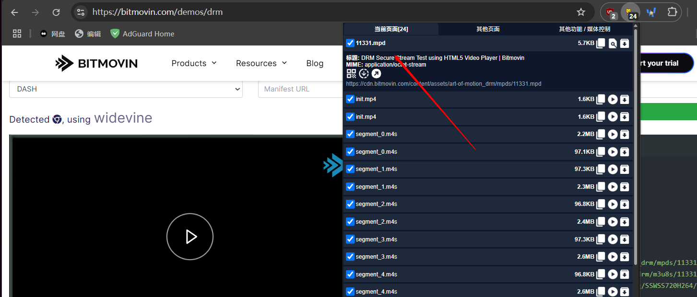Viewport: 697px width, 297px height.
Task: Click the 97.3KB segment_1.m4s file name
Action: [376, 169]
